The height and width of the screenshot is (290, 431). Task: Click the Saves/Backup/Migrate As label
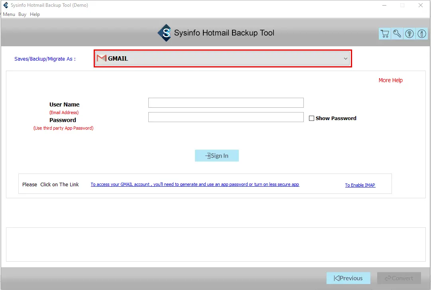click(x=45, y=59)
